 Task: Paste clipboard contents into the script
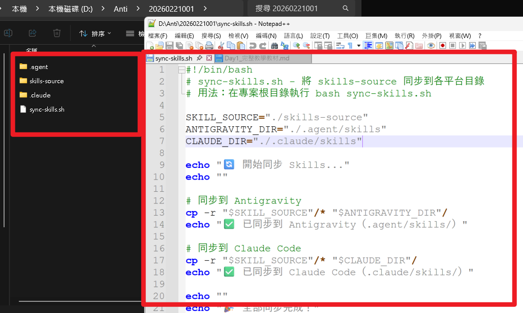(241, 45)
